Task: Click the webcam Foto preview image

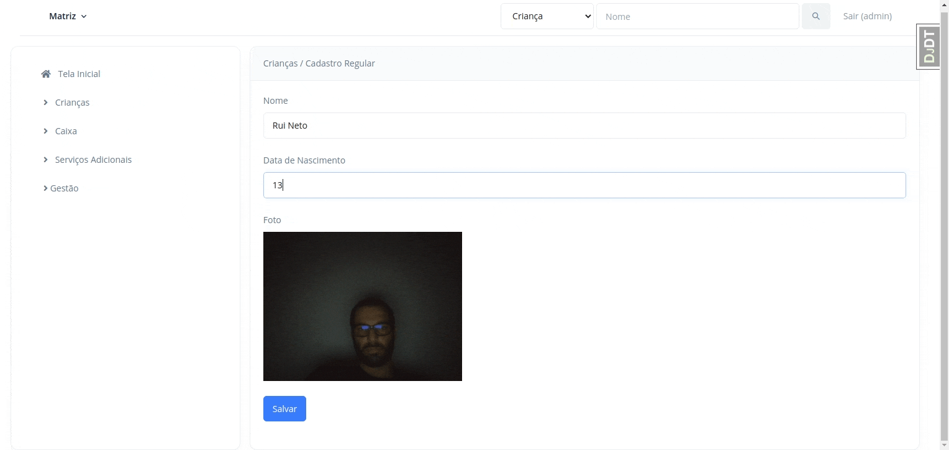Action: [363, 306]
